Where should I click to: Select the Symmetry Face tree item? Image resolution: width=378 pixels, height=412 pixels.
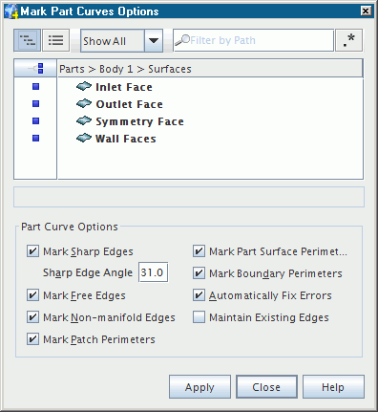point(139,121)
